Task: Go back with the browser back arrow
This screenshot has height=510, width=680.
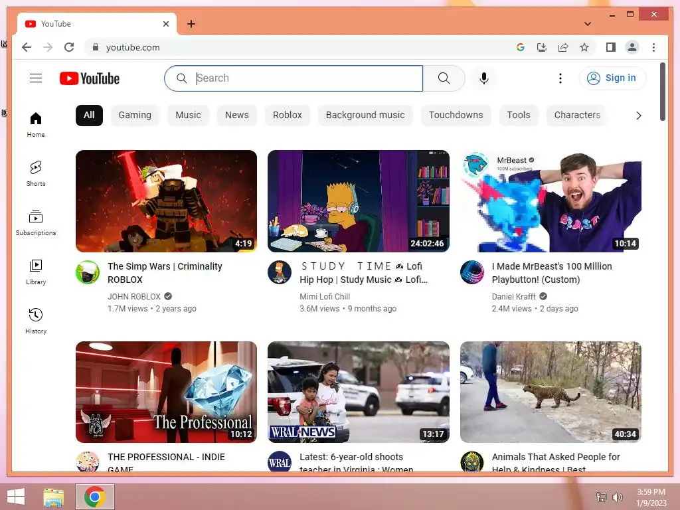Action: click(27, 47)
